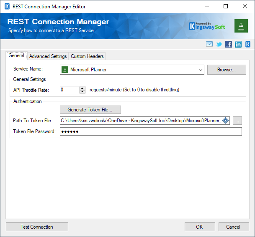Click the Cancel button
Screen dimensions: 255x237
click(234, 227)
